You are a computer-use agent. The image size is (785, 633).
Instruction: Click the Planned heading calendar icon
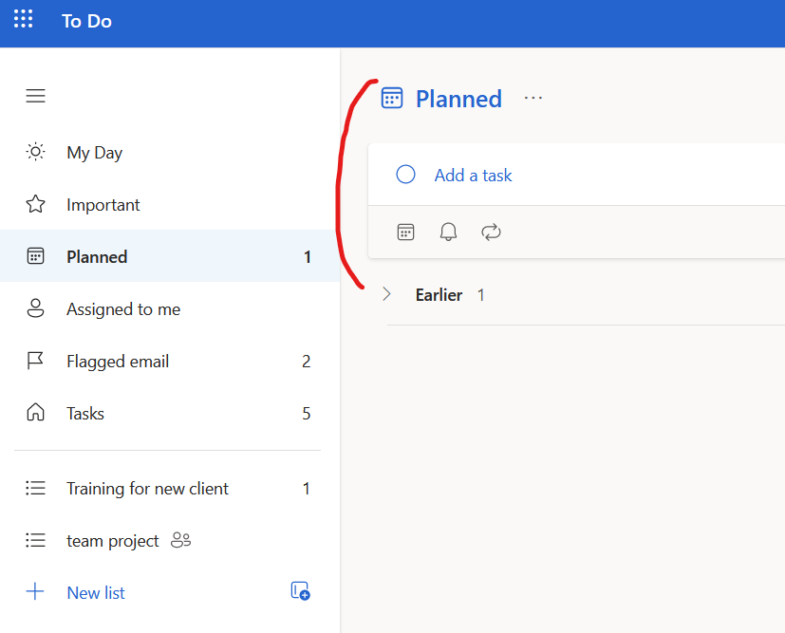[392, 98]
